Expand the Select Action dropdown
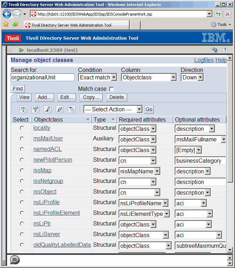235x268 pixels. pos(113,110)
